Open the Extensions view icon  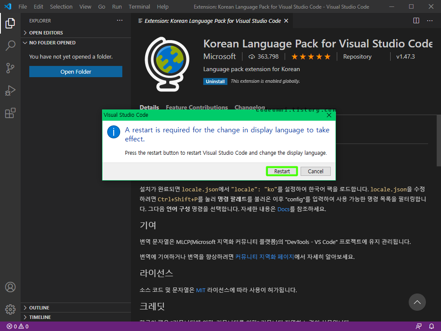10,113
